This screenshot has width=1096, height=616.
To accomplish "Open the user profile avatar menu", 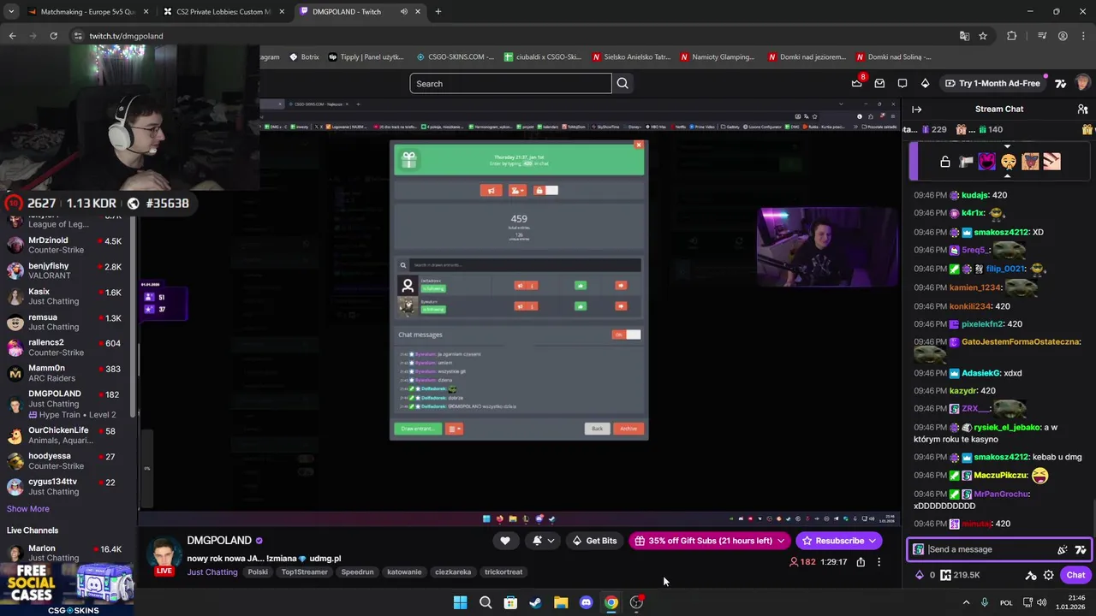I will [1082, 83].
